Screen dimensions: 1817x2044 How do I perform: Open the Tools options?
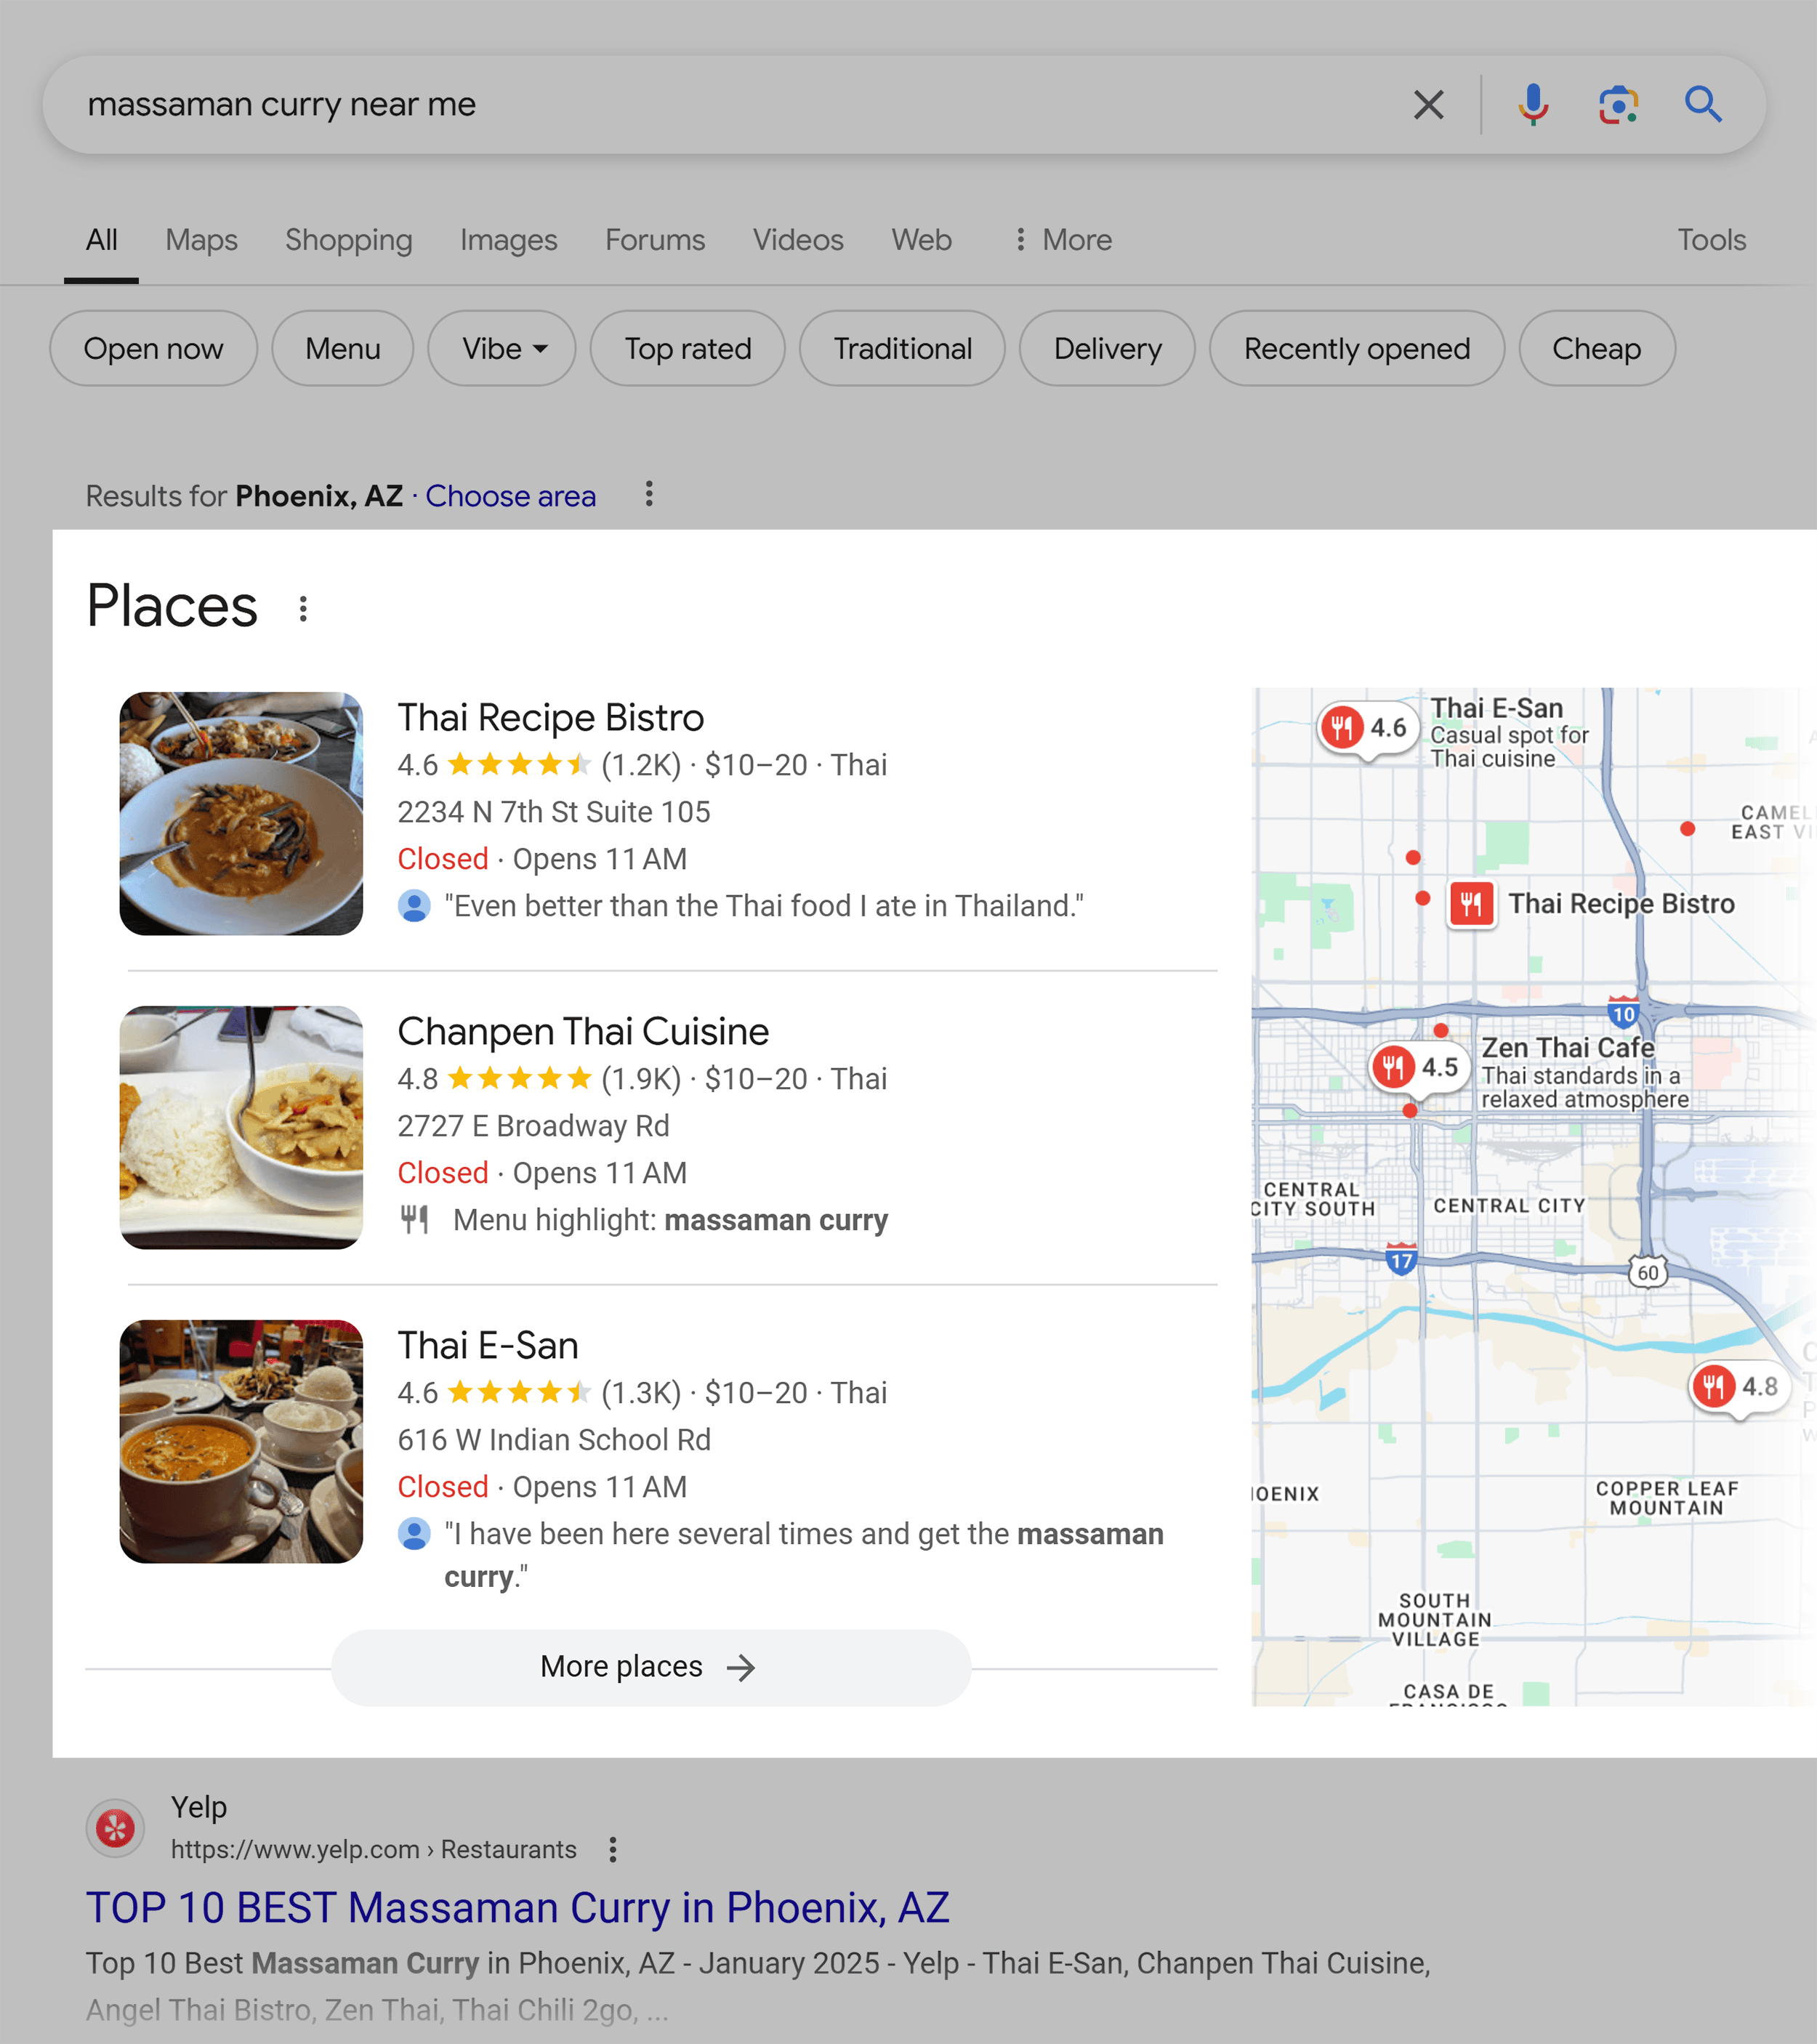[x=1711, y=240]
